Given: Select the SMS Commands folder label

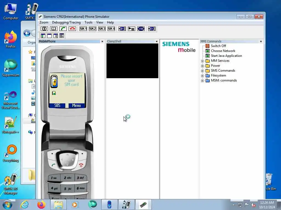Looking at the screenshot, I should tap(223, 71).
